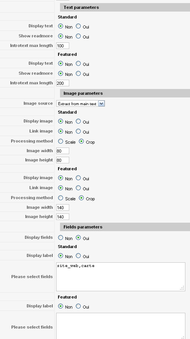Screen dimensions: 190x339
Task: Choose Scale for Standard Processing method
Action: tap(60, 141)
